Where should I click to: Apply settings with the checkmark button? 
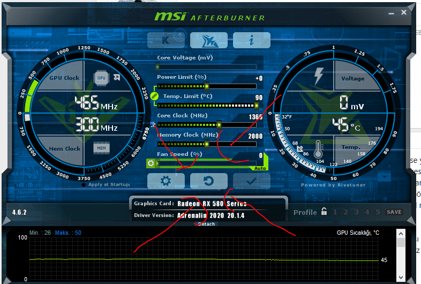(x=252, y=181)
